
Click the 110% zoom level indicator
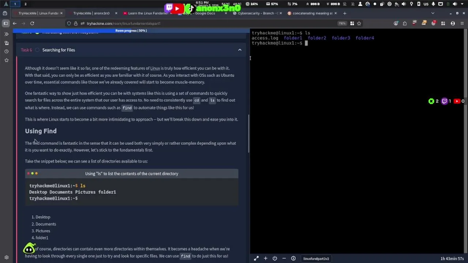pyautogui.click(x=342, y=23)
